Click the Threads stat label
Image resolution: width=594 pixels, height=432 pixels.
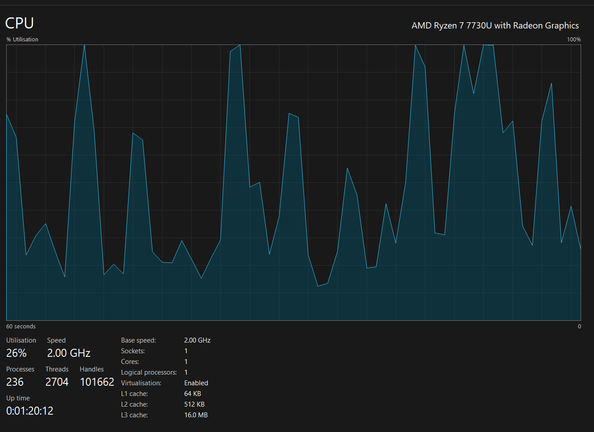pyautogui.click(x=57, y=369)
